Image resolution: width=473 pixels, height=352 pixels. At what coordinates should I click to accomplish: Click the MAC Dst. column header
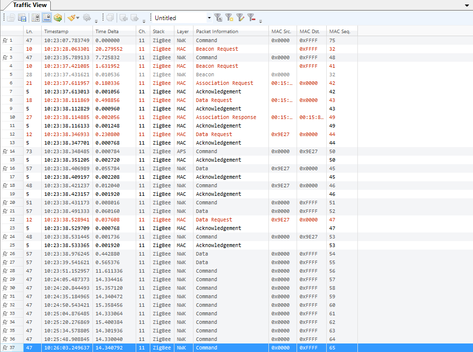[312, 31]
